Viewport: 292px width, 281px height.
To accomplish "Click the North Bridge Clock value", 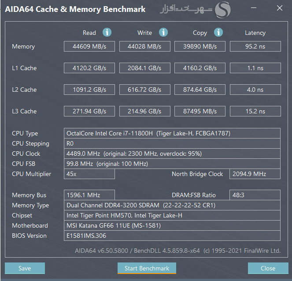I will [x=255, y=174].
